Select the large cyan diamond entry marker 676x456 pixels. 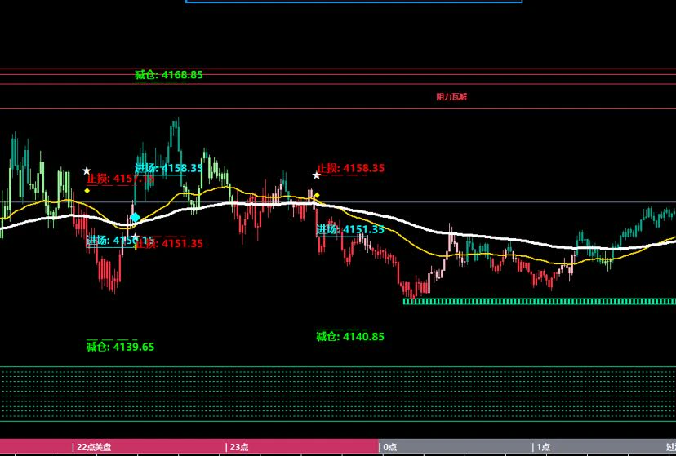click(136, 217)
